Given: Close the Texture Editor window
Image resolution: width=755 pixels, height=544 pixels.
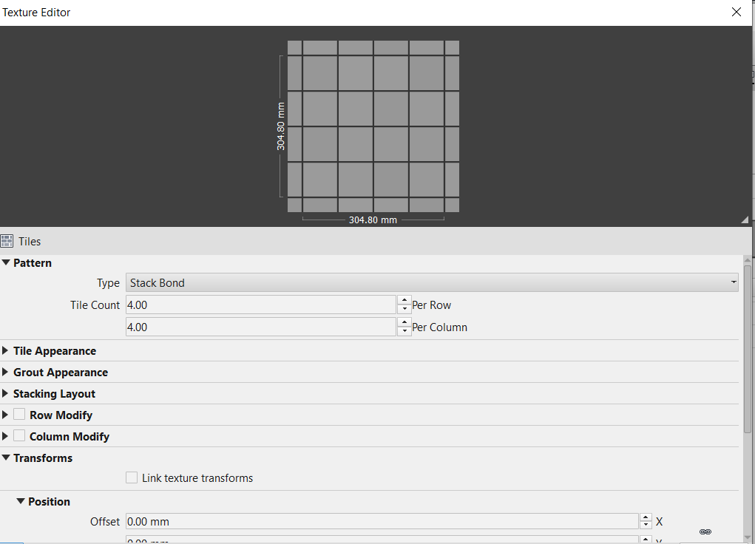Looking at the screenshot, I should tap(737, 12).
